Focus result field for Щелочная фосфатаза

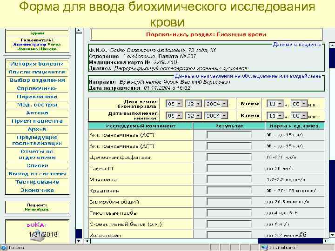[x=229, y=157]
